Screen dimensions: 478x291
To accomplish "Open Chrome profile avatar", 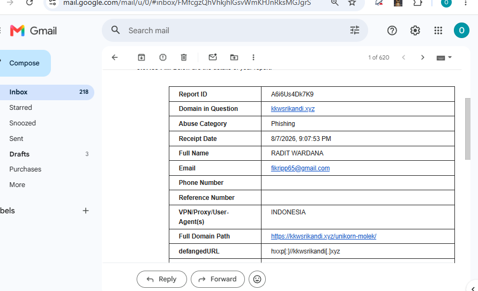I will (x=446, y=3).
